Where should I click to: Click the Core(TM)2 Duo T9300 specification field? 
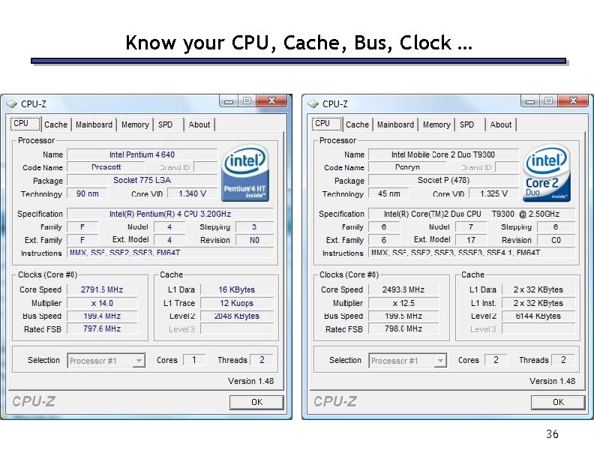click(x=472, y=214)
